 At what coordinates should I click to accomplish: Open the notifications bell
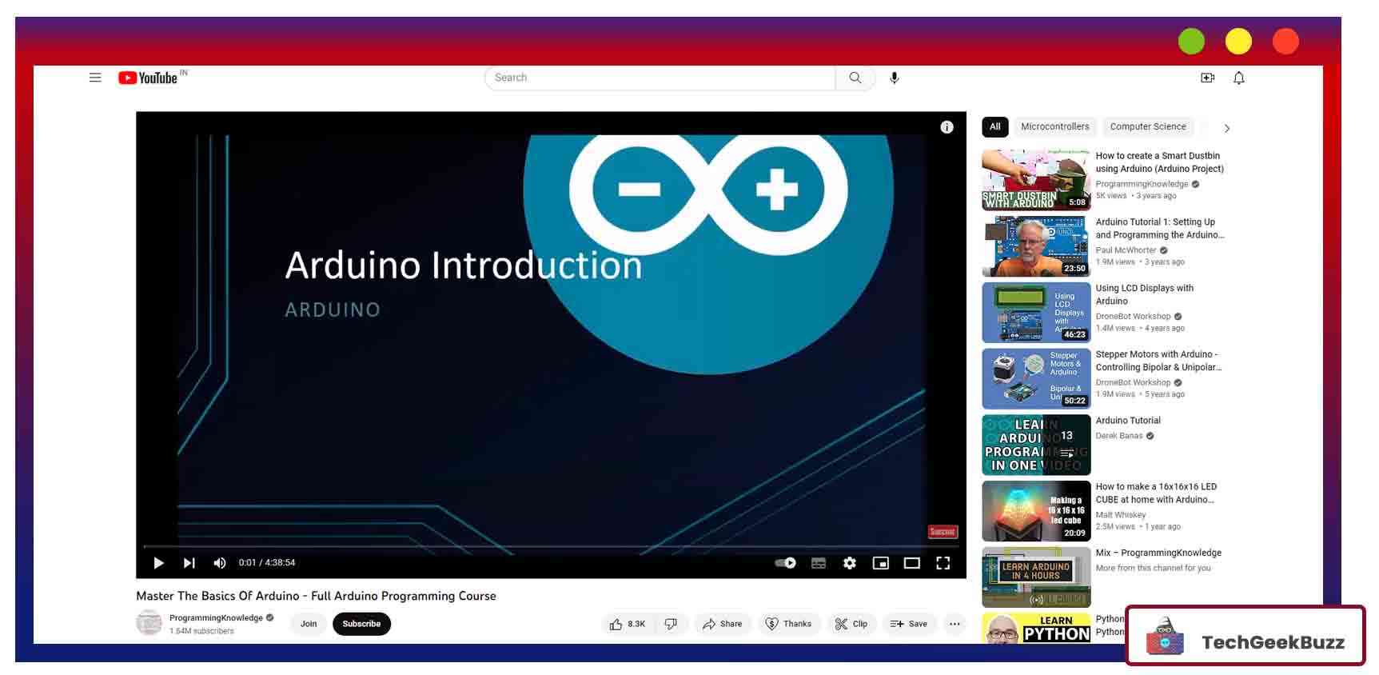tap(1238, 78)
